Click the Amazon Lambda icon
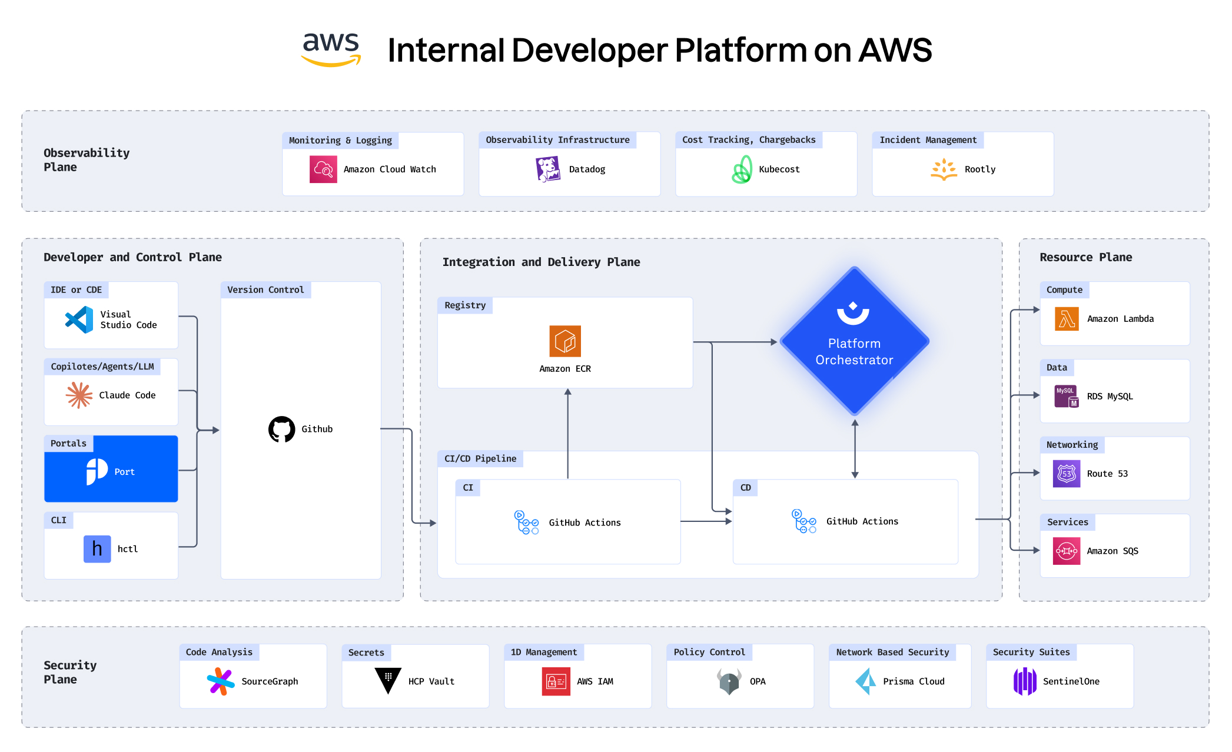 1067,319
